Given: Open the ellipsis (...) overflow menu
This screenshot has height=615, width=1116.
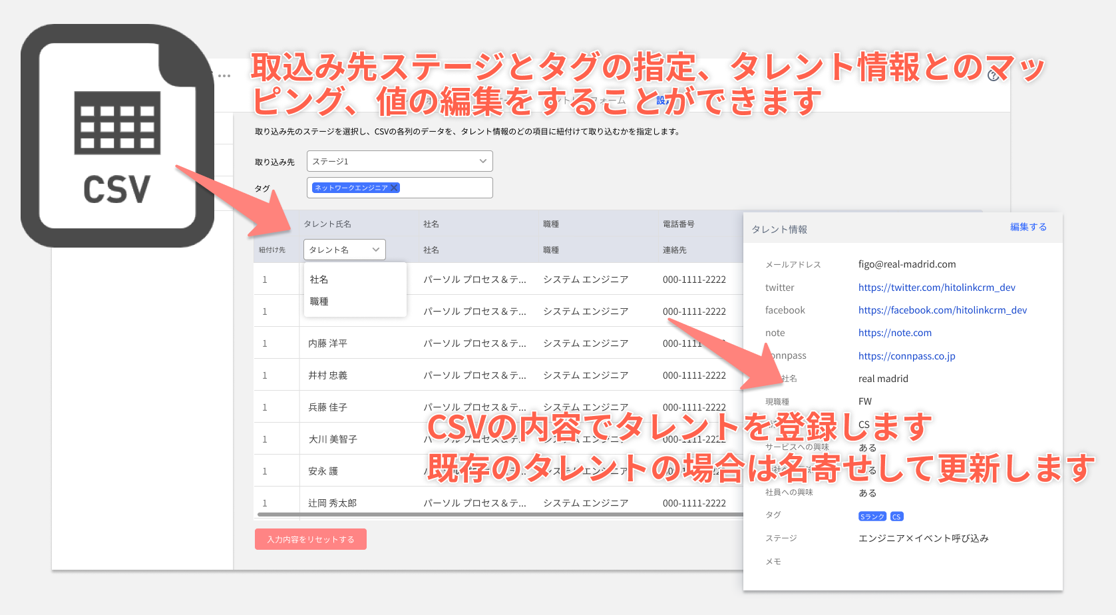Looking at the screenshot, I should click(x=224, y=75).
